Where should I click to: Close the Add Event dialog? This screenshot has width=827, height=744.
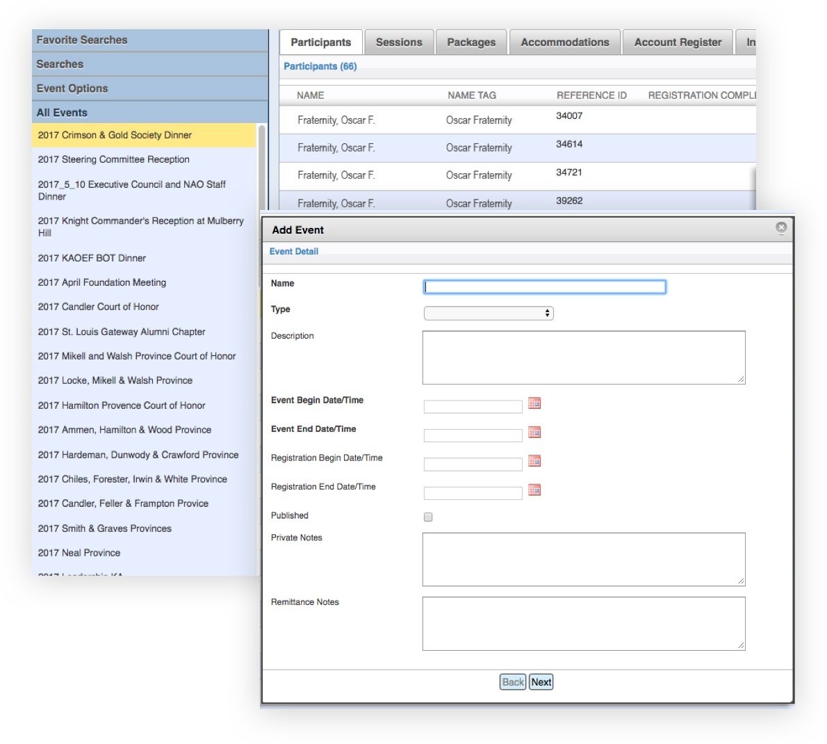tap(781, 227)
